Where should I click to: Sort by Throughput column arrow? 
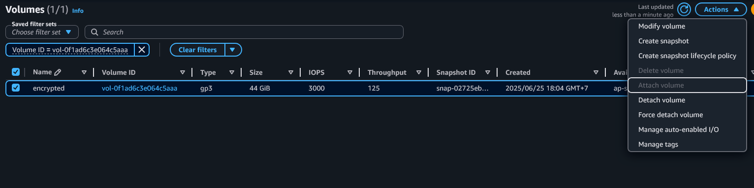419,72
